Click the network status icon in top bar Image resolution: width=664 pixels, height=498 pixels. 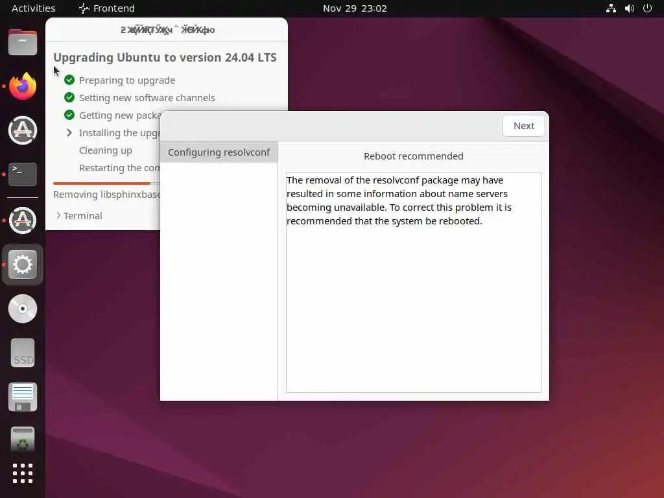611,8
